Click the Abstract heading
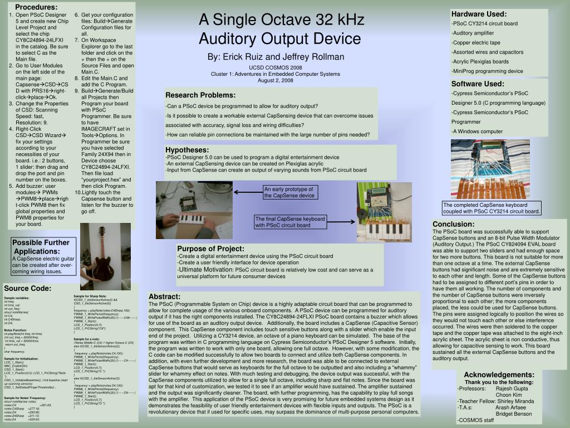 click(x=164, y=296)
